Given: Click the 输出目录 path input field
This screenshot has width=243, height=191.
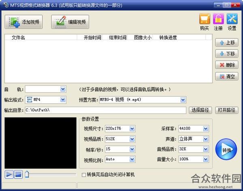Looking at the screenshot, I should tap(106, 110).
